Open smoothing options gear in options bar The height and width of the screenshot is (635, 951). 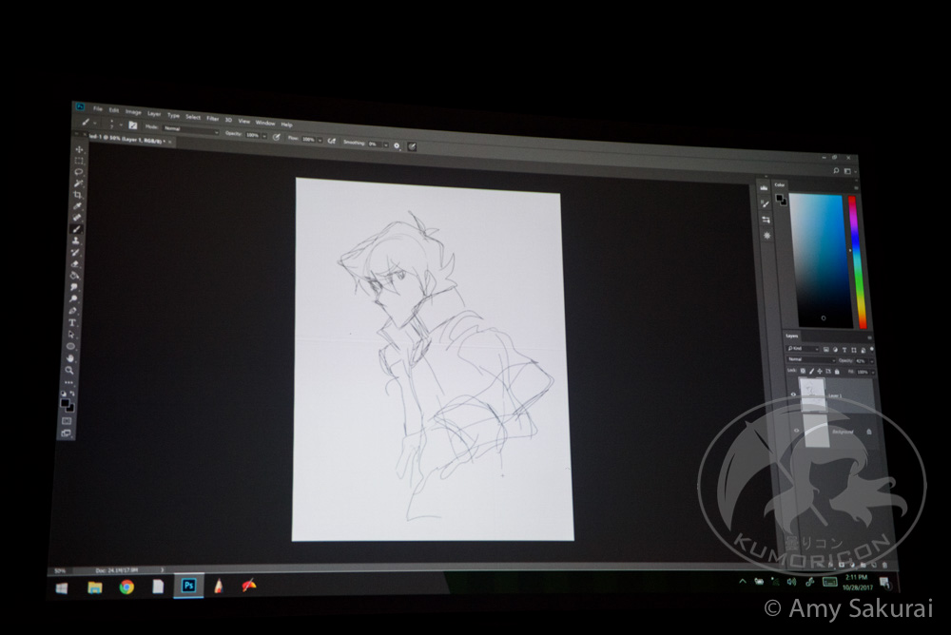coord(397,144)
